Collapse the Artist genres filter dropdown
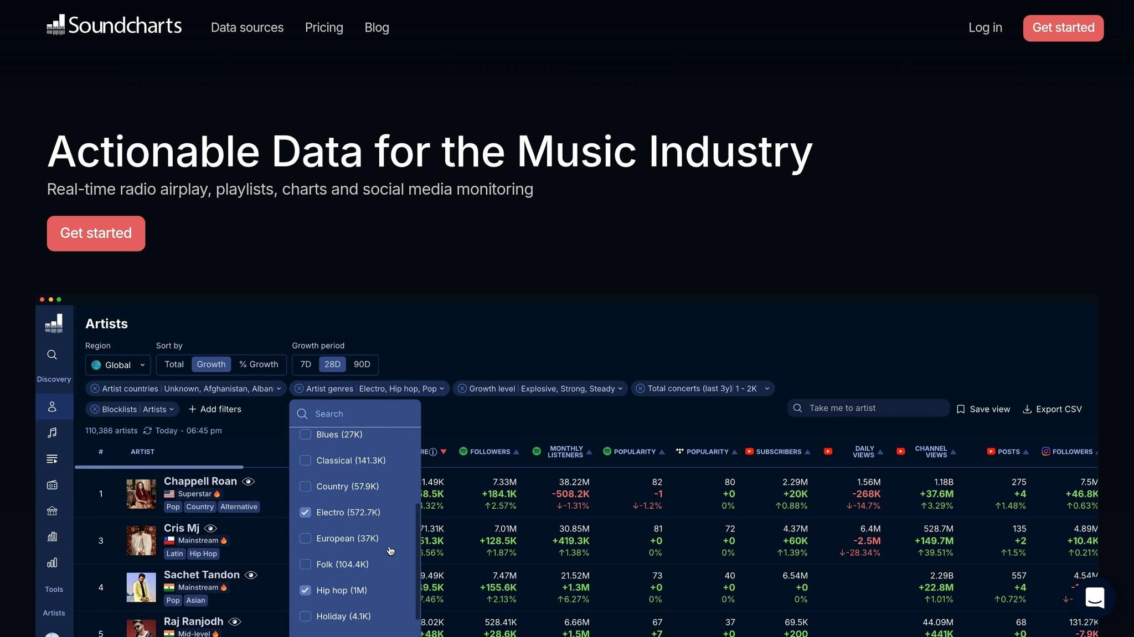This screenshot has height=637, width=1134. click(x=442, y=389)
